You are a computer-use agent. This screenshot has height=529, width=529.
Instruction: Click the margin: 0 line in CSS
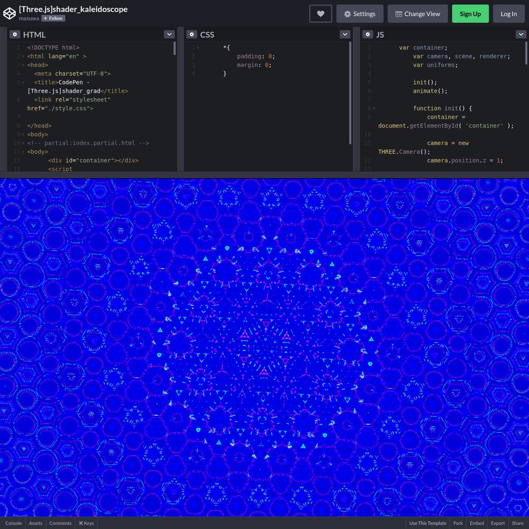[x=254, y=65]
